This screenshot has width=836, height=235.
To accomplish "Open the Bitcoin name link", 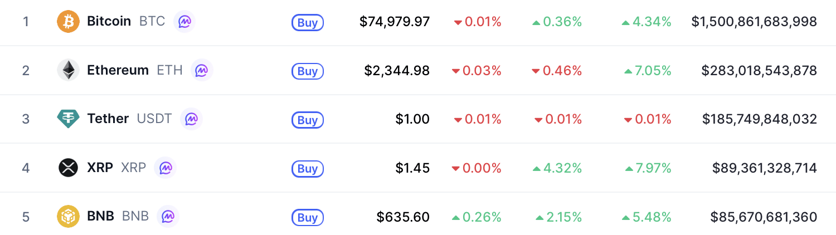I will click(109, 22).
